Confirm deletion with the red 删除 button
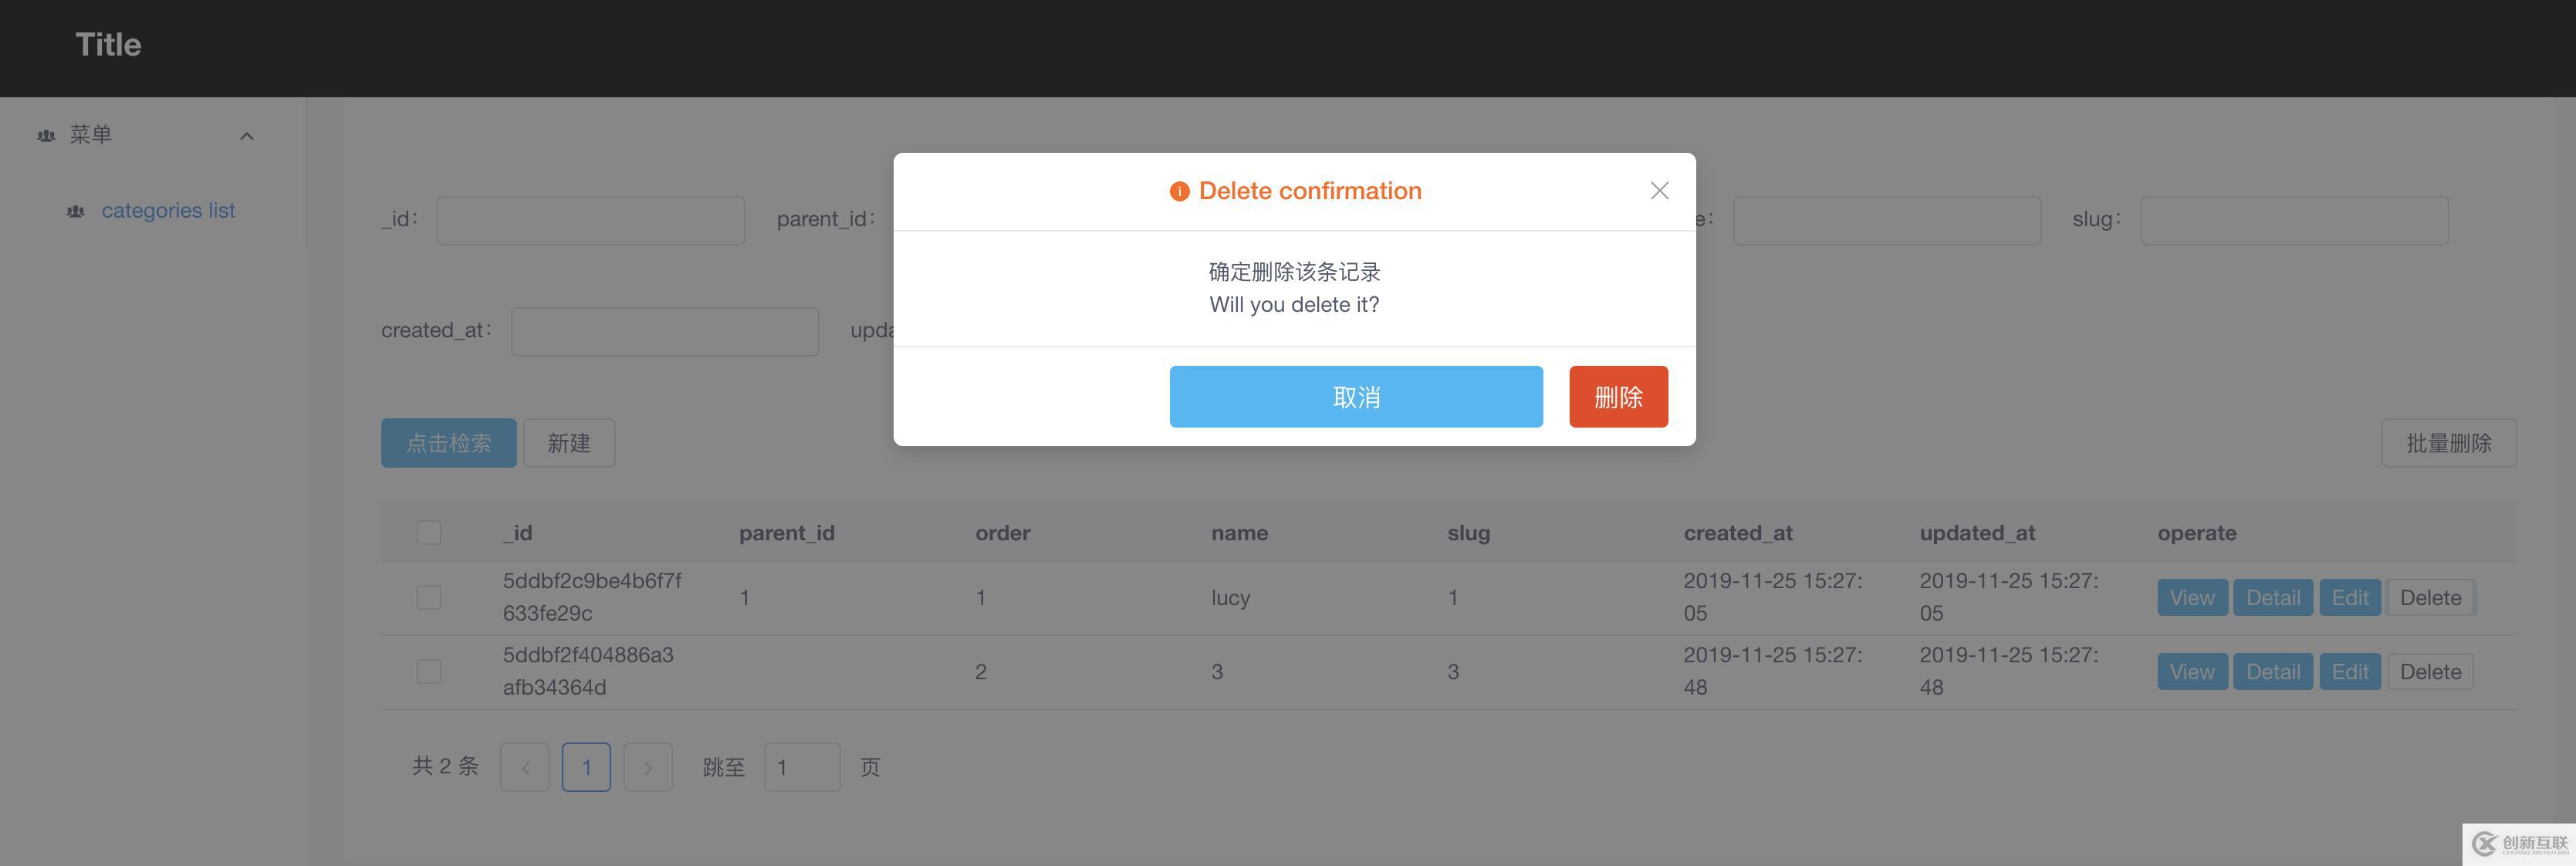The width and height of the screenshot is (2576, 866). 1618,397
